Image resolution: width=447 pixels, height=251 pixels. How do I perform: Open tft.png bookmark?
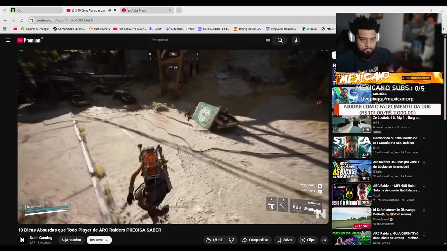(x=248, y=29)
